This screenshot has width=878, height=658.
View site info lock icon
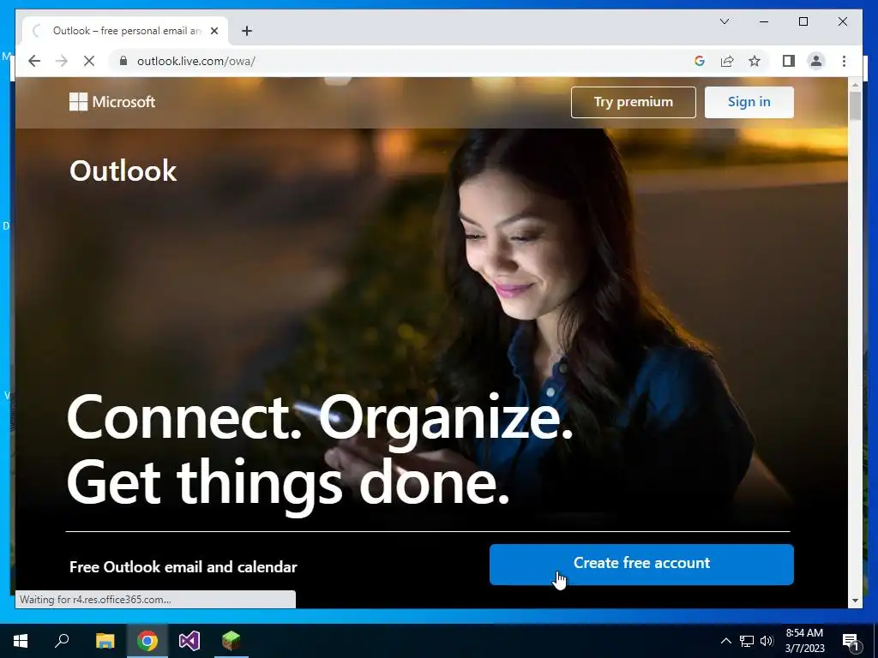click(x=123, y=61)
